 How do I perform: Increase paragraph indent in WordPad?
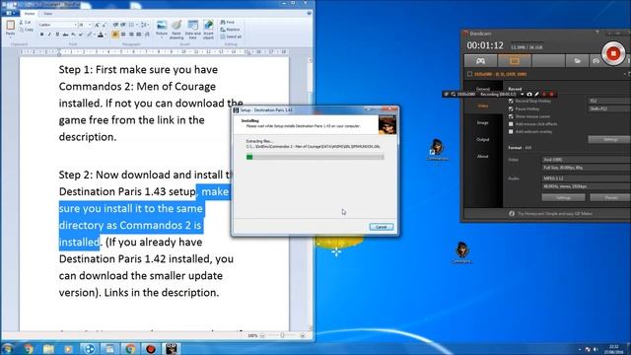[x=123, y=25]
